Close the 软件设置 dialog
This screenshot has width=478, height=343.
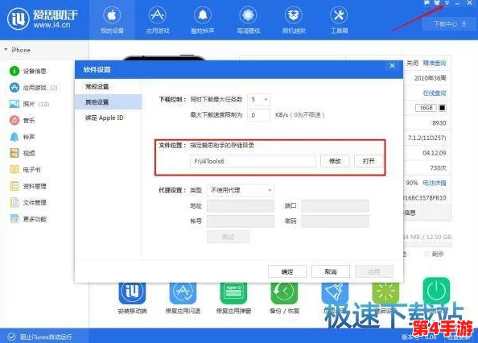point(393,65)
